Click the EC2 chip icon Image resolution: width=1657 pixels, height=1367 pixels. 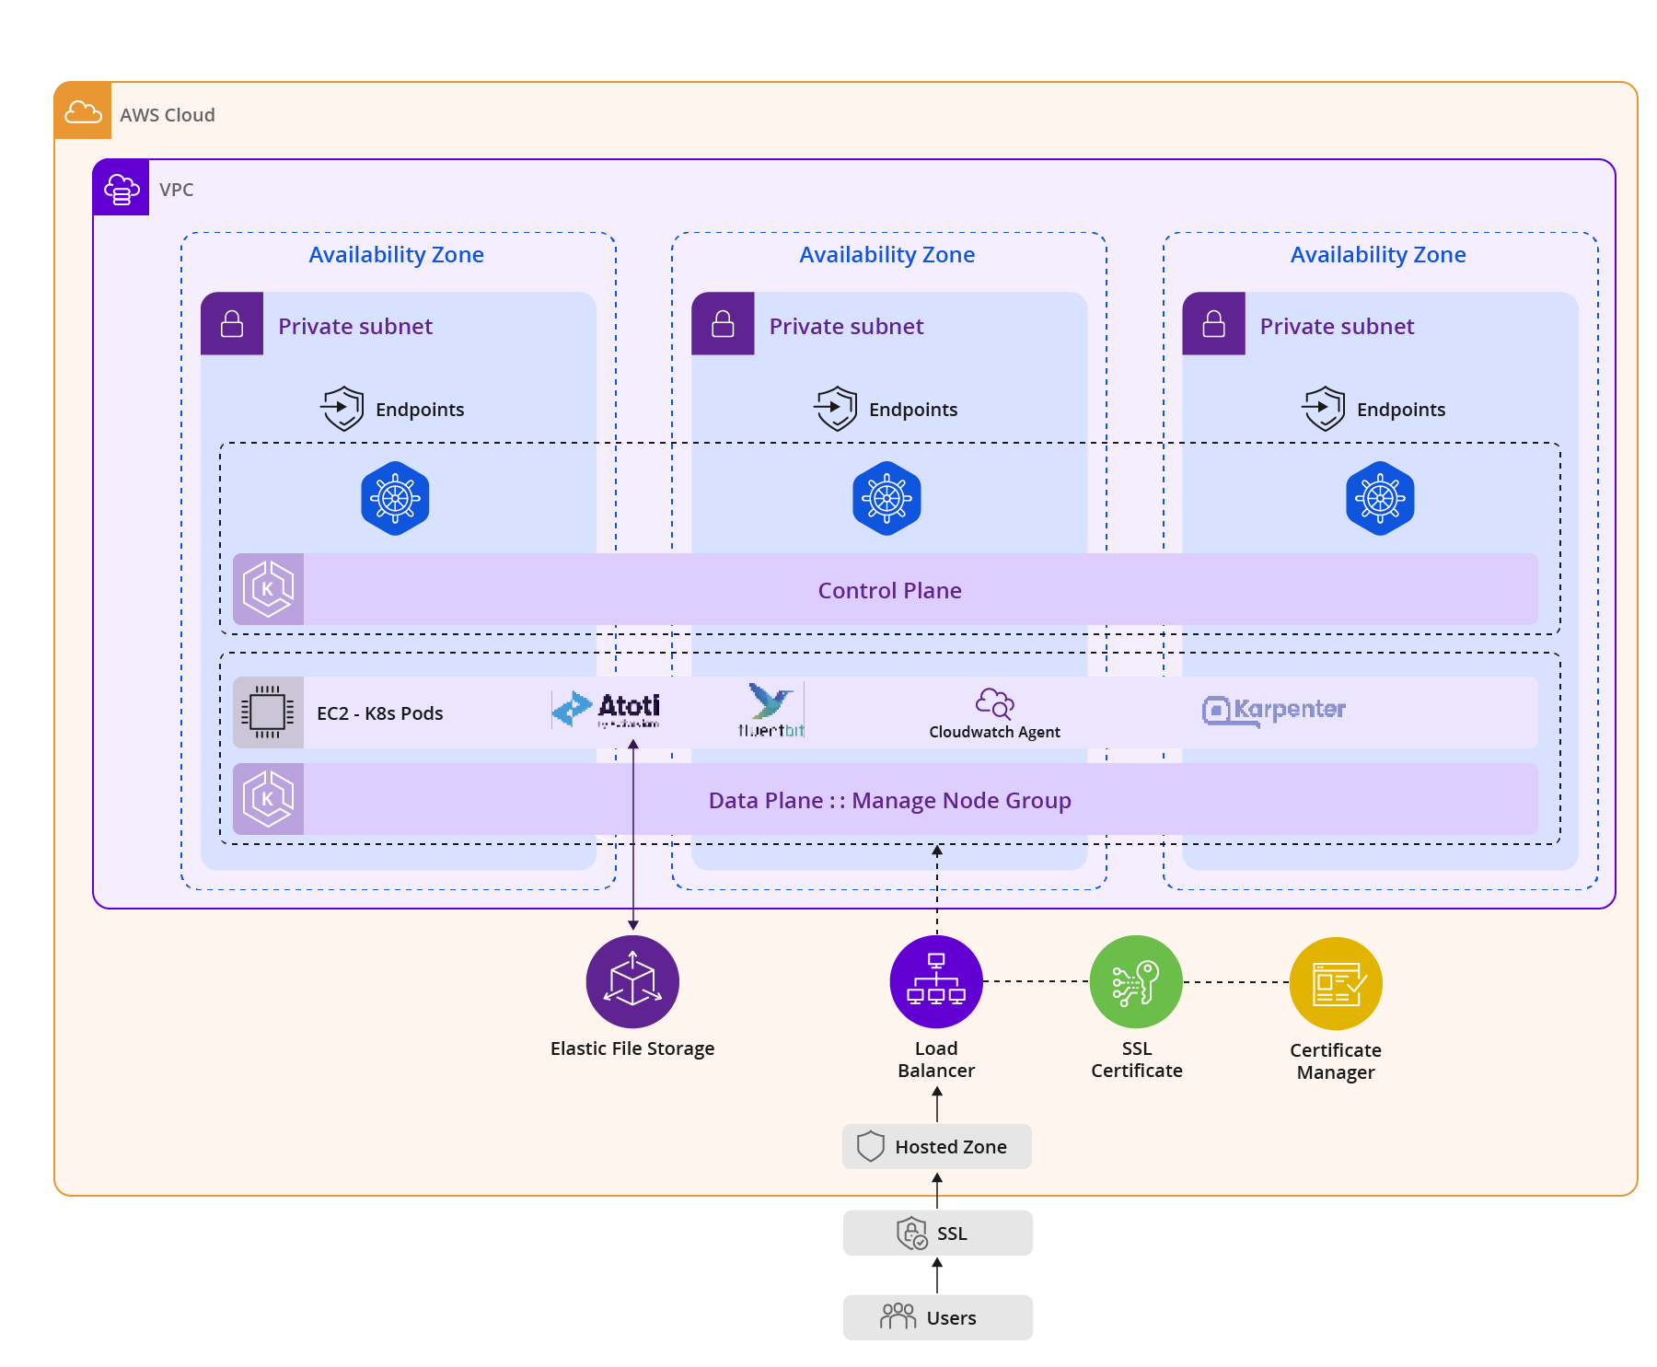click(x=268, y=712)
